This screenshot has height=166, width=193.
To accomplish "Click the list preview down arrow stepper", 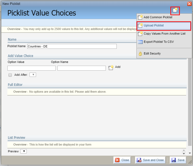I will pos(184,154).
